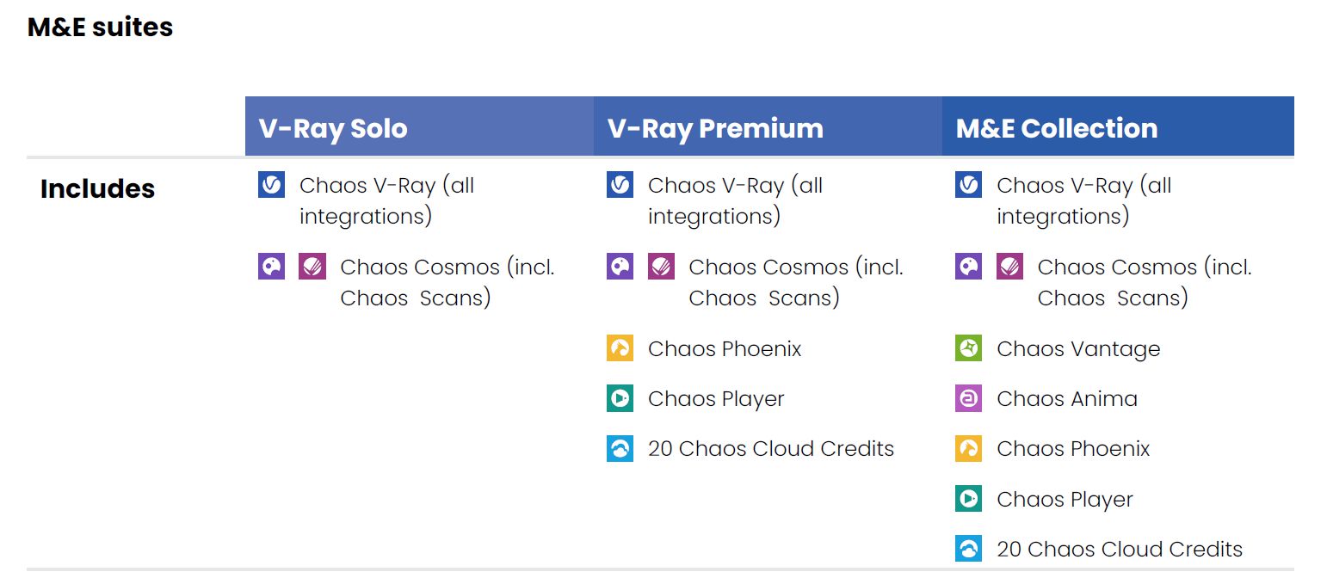
Task: Click the V-Ray icon under V-Ray Solo
Action: click(271, 185)
